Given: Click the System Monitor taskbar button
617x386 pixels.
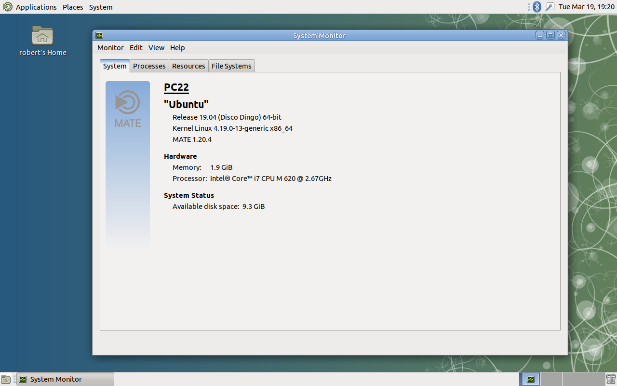Looking at the screenshot, I should pyautogui.click(x=65, y=379).
